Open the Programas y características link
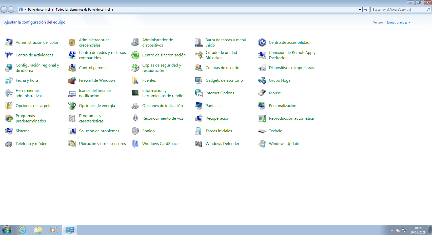This screenshot has width=432, height=235. 91,118
